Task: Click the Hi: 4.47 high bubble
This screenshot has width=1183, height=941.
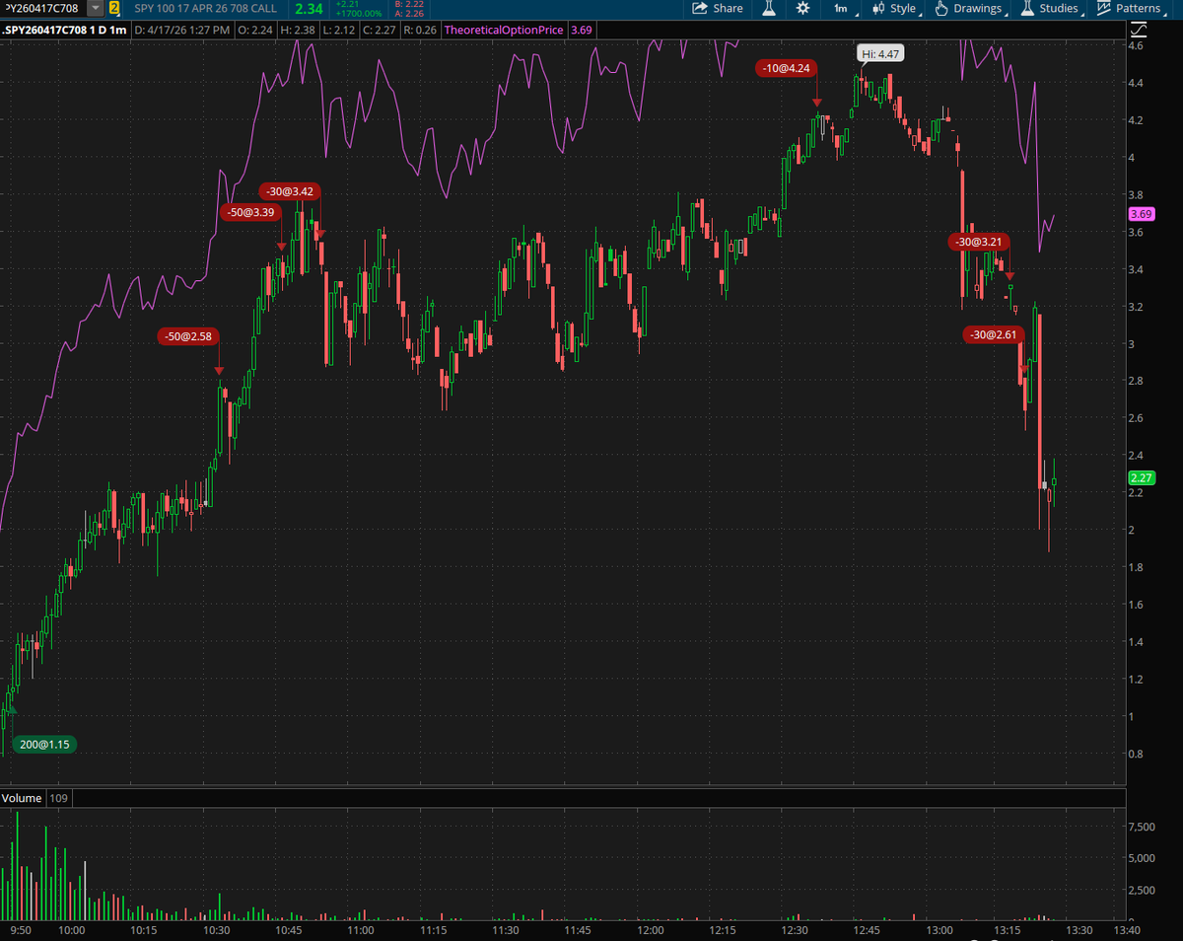Action: tap(878, 54)
